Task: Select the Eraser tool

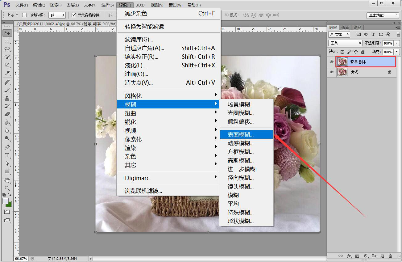Action: [x=7, y=114]
